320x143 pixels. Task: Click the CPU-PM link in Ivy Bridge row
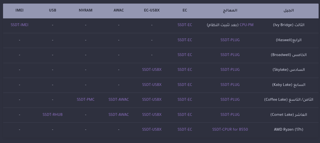pyautogui.click(x=246, y=25)
